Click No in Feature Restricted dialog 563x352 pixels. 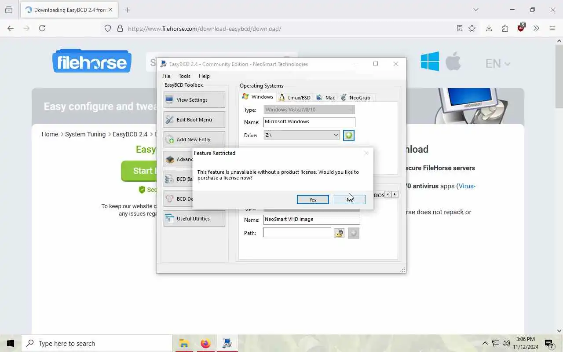[x=350, y=200]
